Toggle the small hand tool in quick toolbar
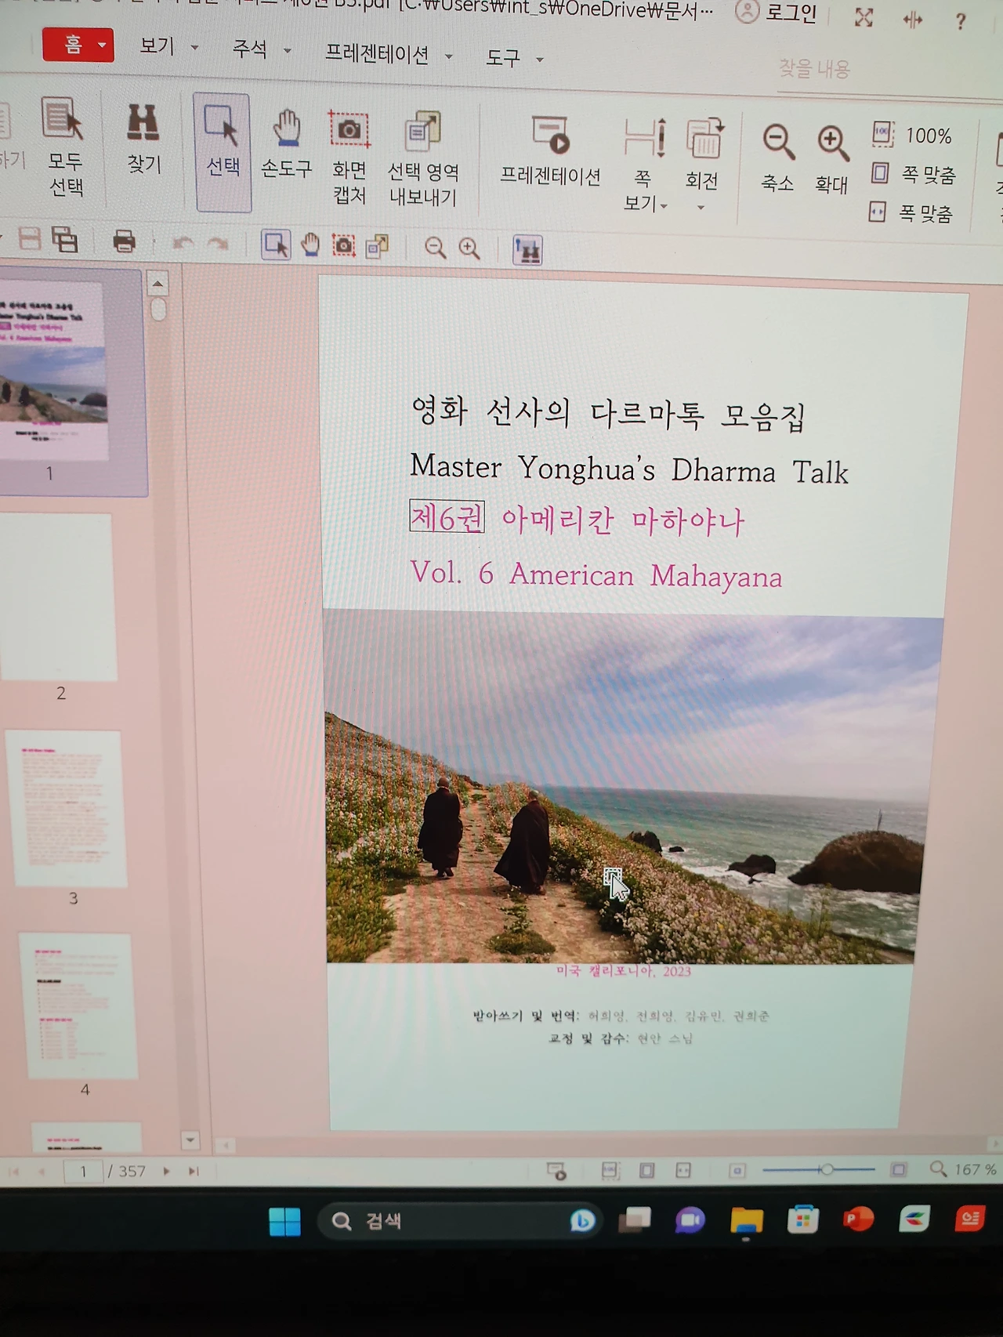The width and height of the screenshot is (1003, 1337). click(310, 245)
